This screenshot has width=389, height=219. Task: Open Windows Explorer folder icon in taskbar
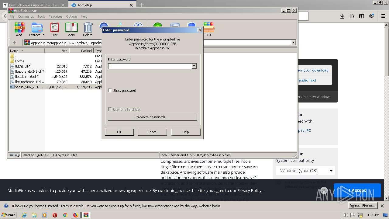[34, 215]
